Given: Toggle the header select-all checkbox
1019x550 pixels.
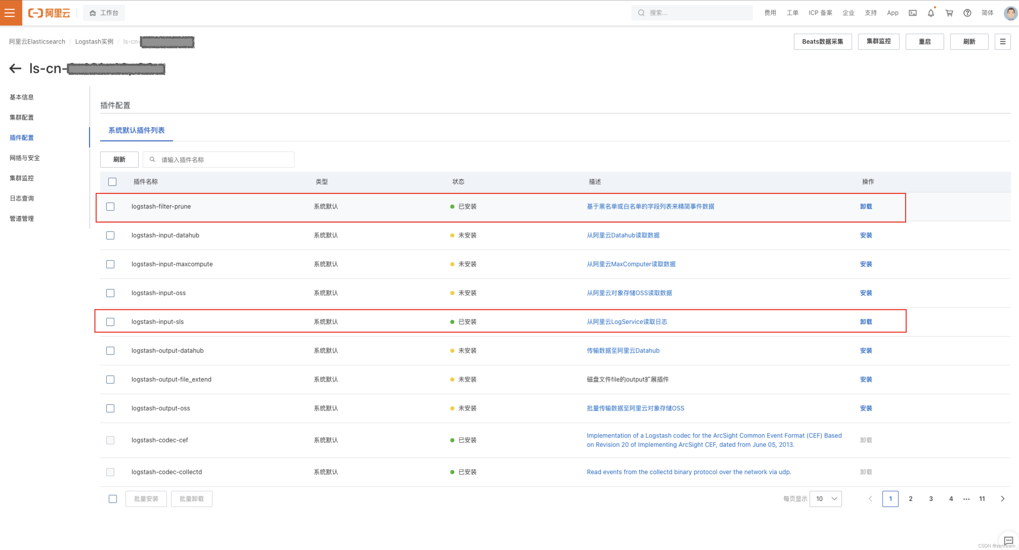Looking at the screenshot, I should tap(112, 182).
